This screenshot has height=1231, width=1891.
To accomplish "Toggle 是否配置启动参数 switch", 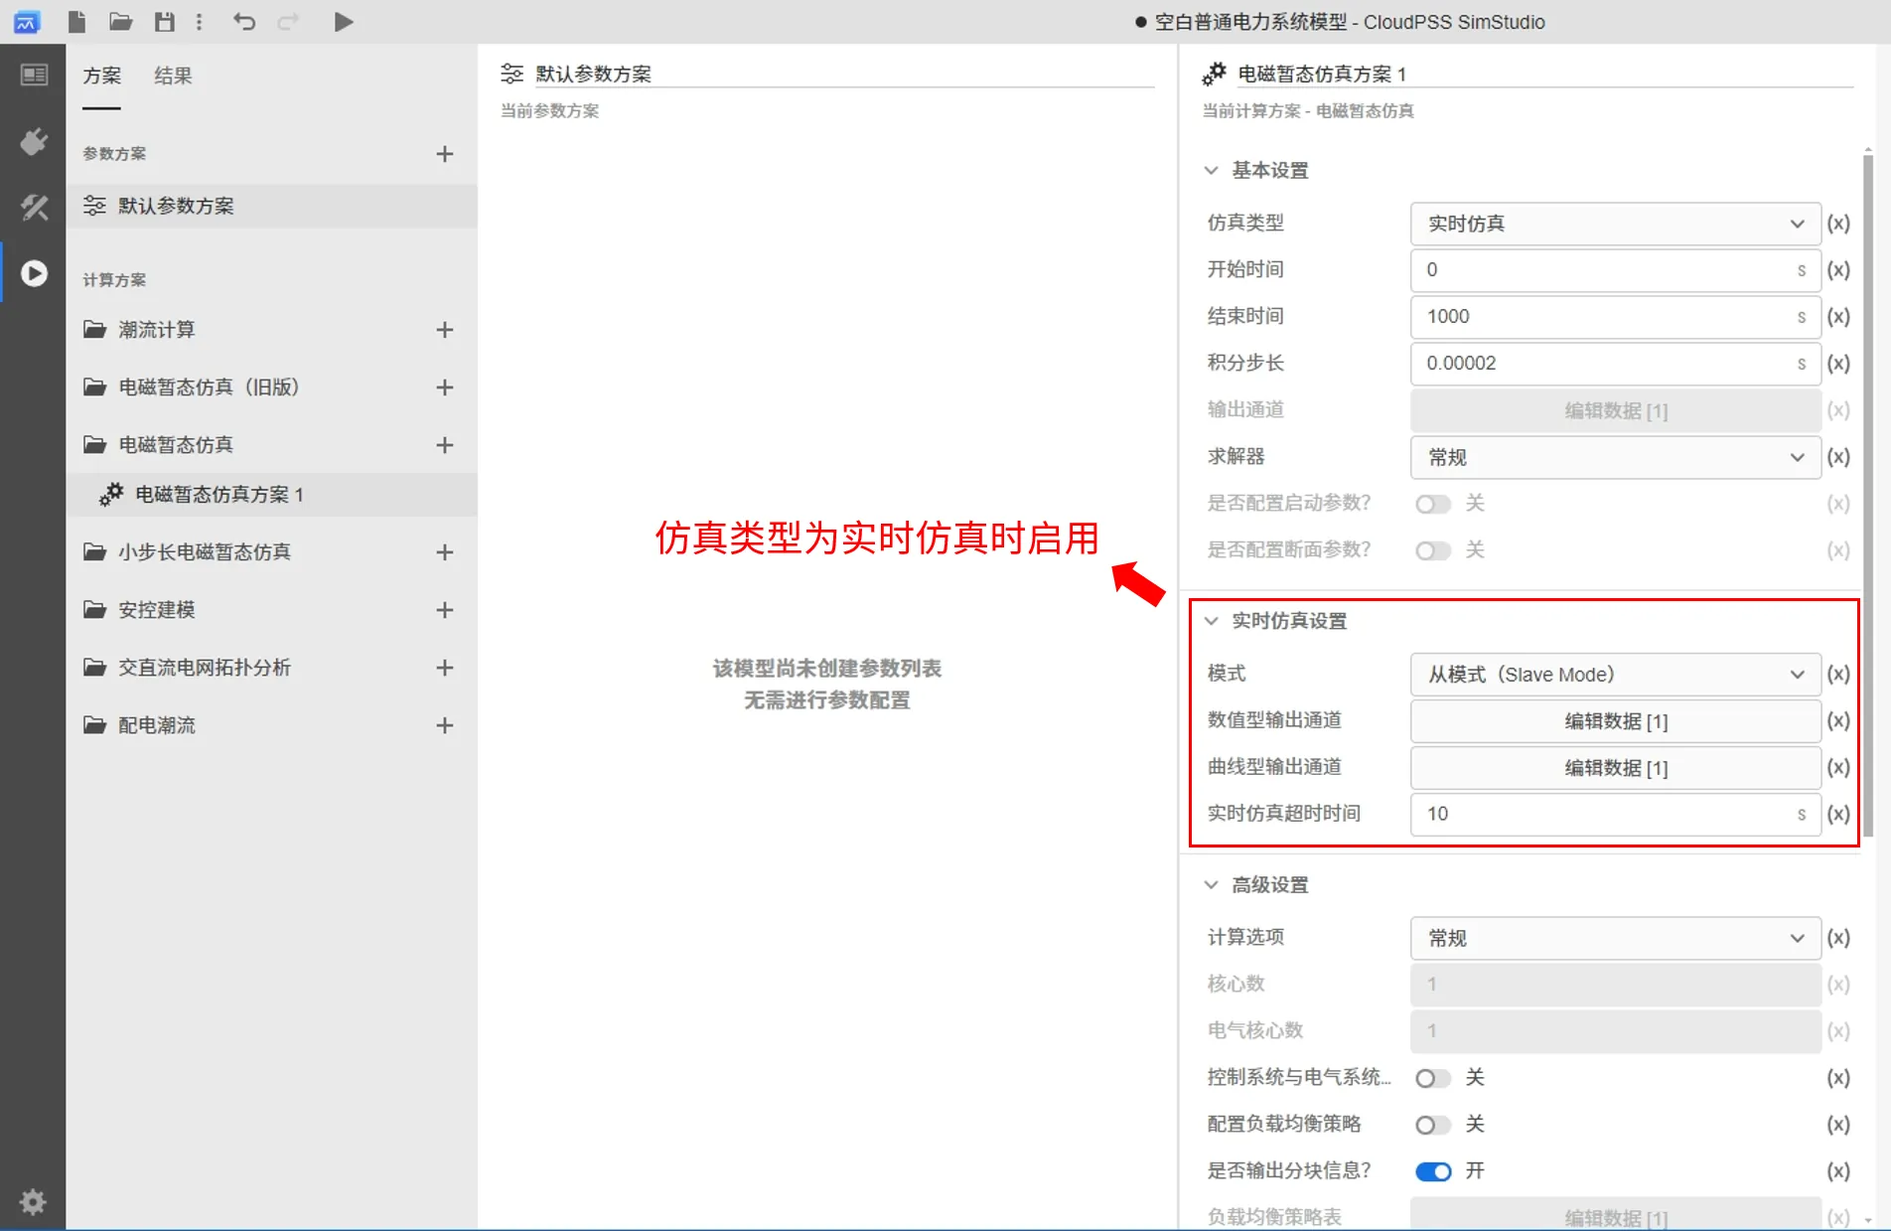I will [x=1432, y=504].
